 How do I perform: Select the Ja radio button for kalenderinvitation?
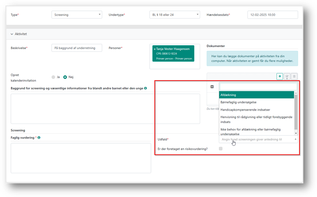coord(54,77)
